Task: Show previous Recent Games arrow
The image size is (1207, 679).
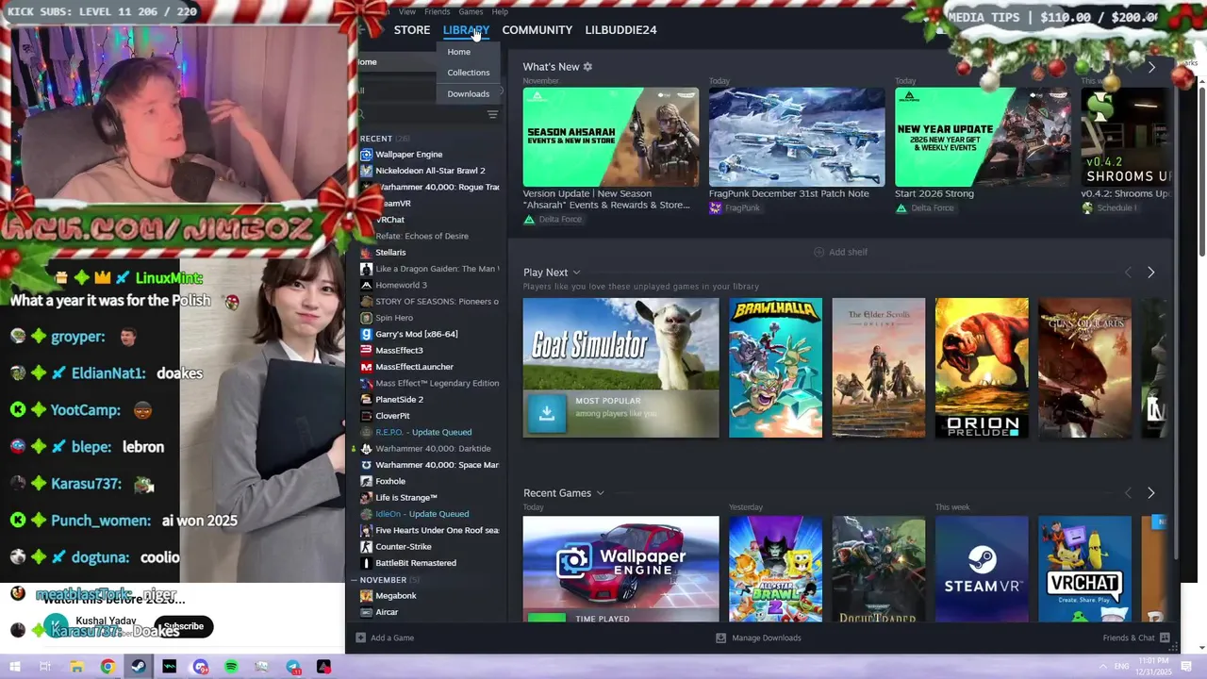Action: 1128,493
